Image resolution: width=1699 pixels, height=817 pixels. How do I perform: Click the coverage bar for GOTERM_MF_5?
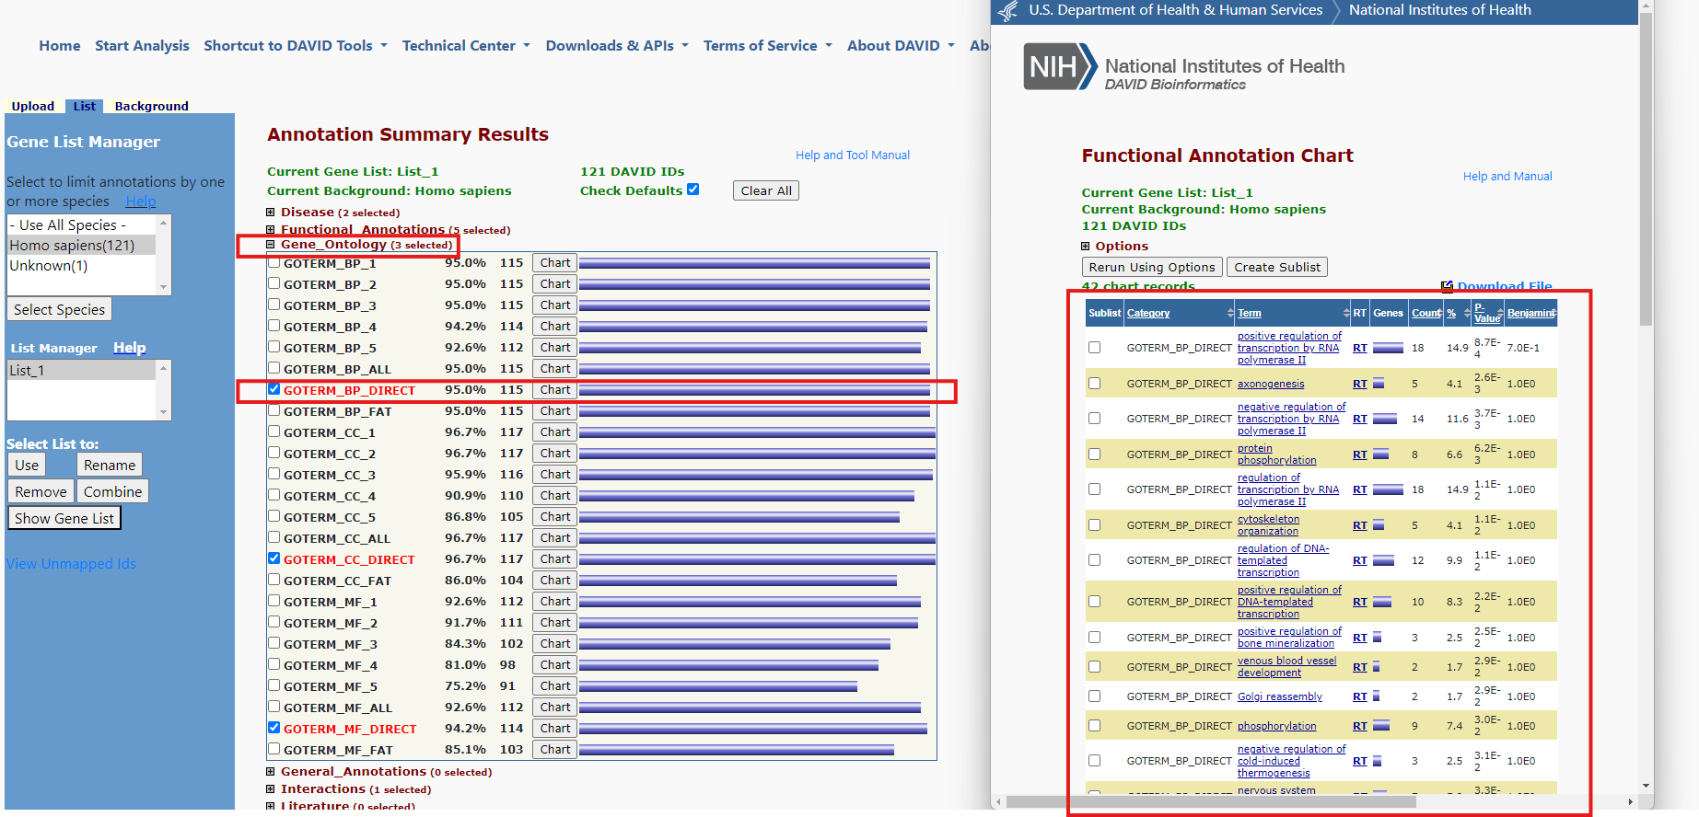pos(717,686)
